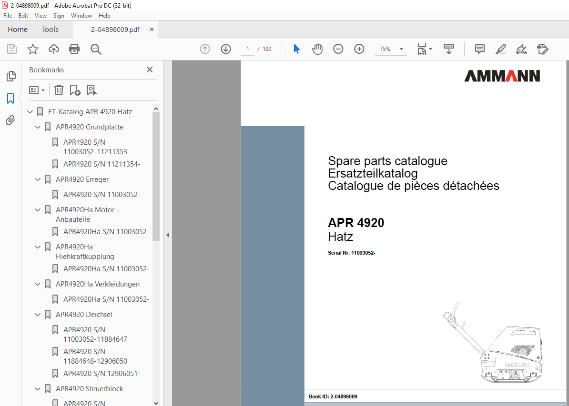
Task: Click the read mode keyboard icon
Action: click(449, 49)
